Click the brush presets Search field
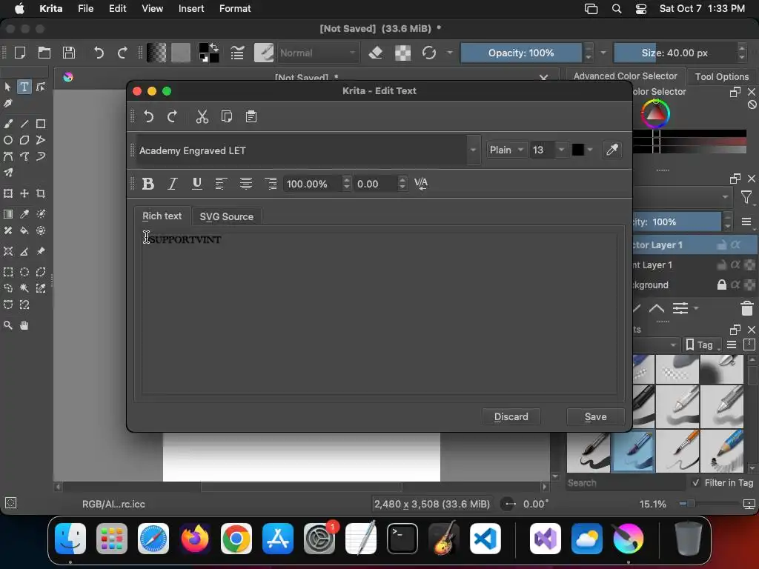 click(x=626, y=483)
